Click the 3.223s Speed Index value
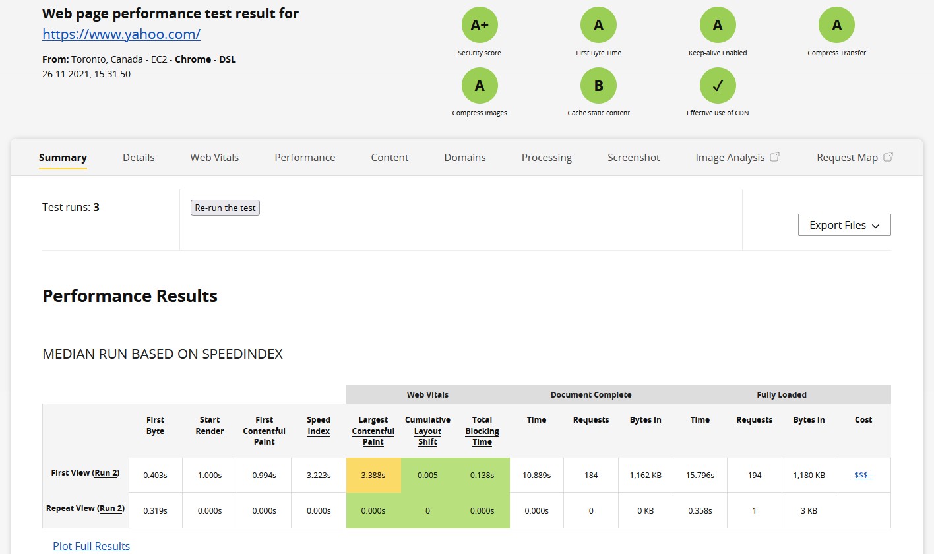The height and width of the screenshot is (554, 934). (319, 475)
